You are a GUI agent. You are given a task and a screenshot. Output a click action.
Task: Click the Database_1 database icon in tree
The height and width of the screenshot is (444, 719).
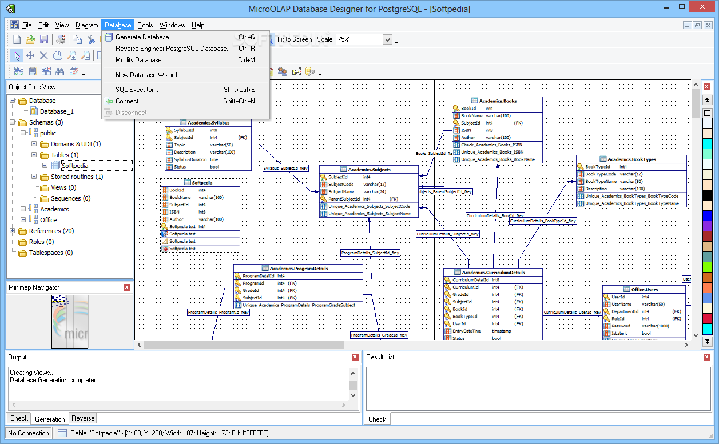34,111
